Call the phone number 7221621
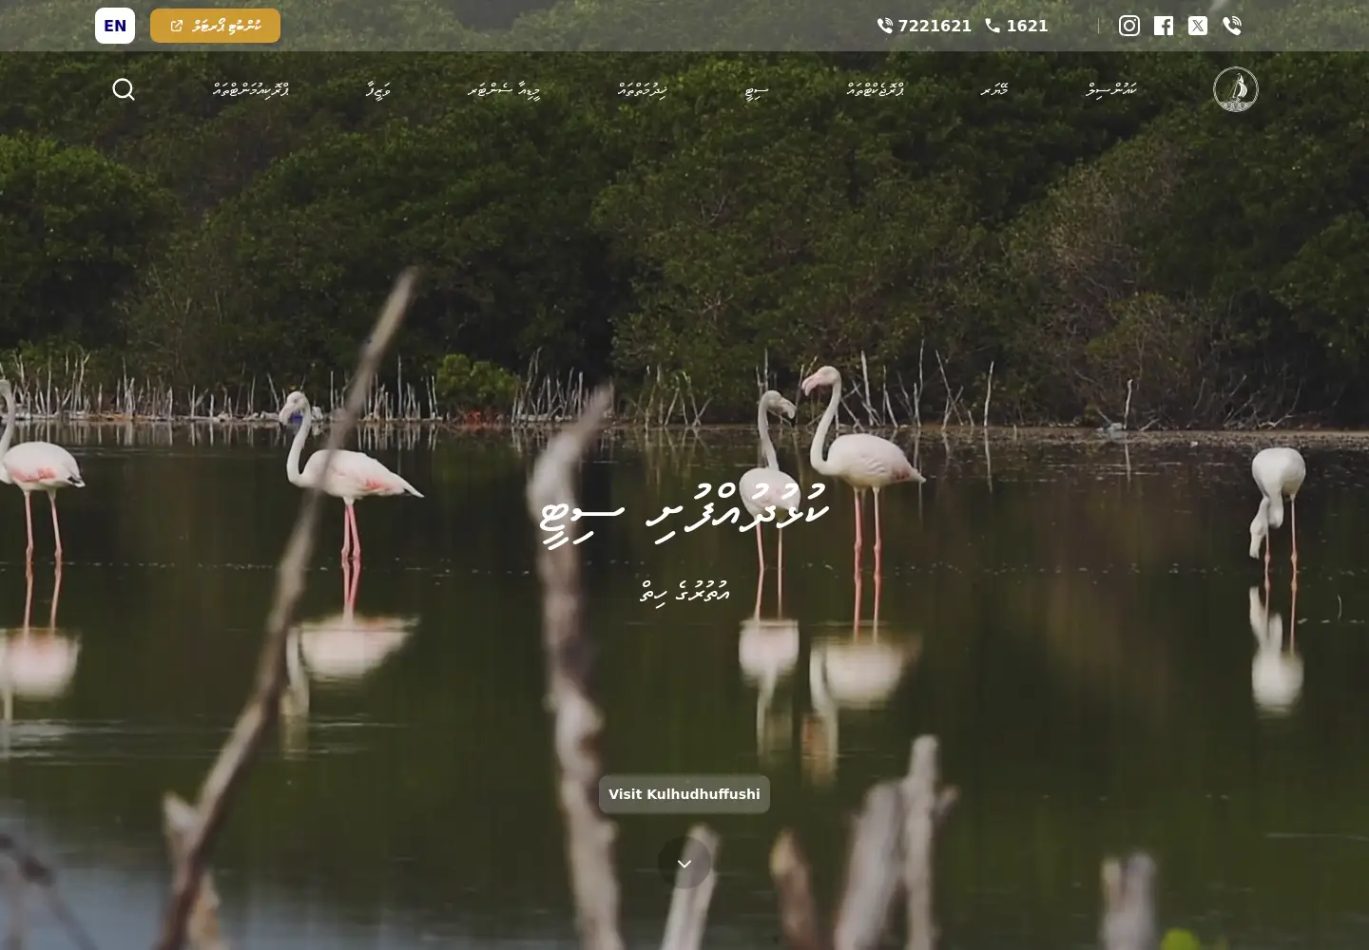Screen dimensions: 1369x950 [924, 26]
